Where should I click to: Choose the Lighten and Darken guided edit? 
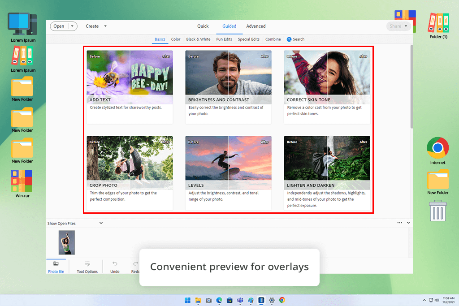click(x=327, y=172)
